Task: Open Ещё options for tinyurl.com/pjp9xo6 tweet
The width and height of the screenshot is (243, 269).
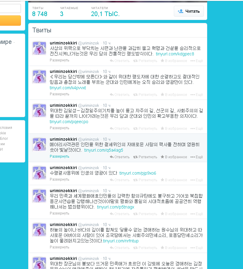Action: pos(197,180)
